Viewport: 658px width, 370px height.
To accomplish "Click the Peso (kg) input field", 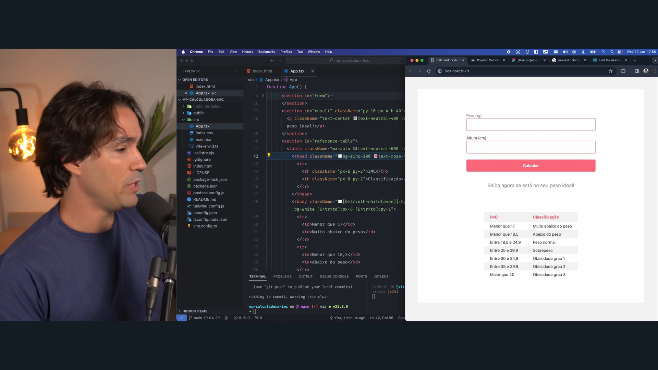I will point(531,124).
